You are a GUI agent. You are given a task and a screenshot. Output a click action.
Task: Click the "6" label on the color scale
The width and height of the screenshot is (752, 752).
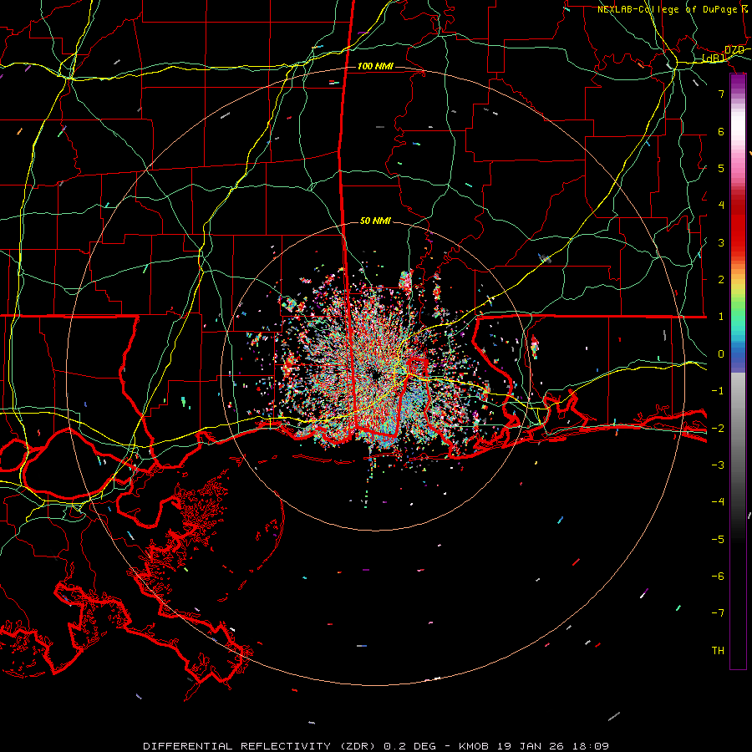pos(721,131)
